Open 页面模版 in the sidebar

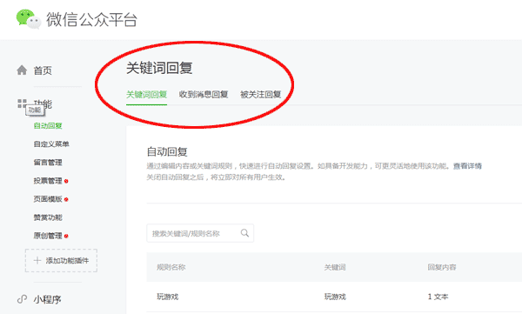coord(48,199)
